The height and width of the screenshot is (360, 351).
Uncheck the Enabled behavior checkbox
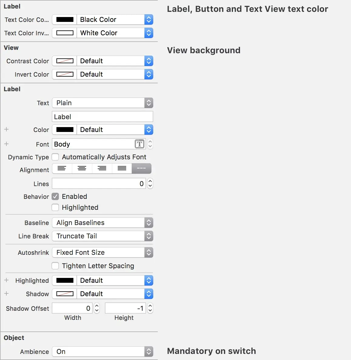click(55, 196)
